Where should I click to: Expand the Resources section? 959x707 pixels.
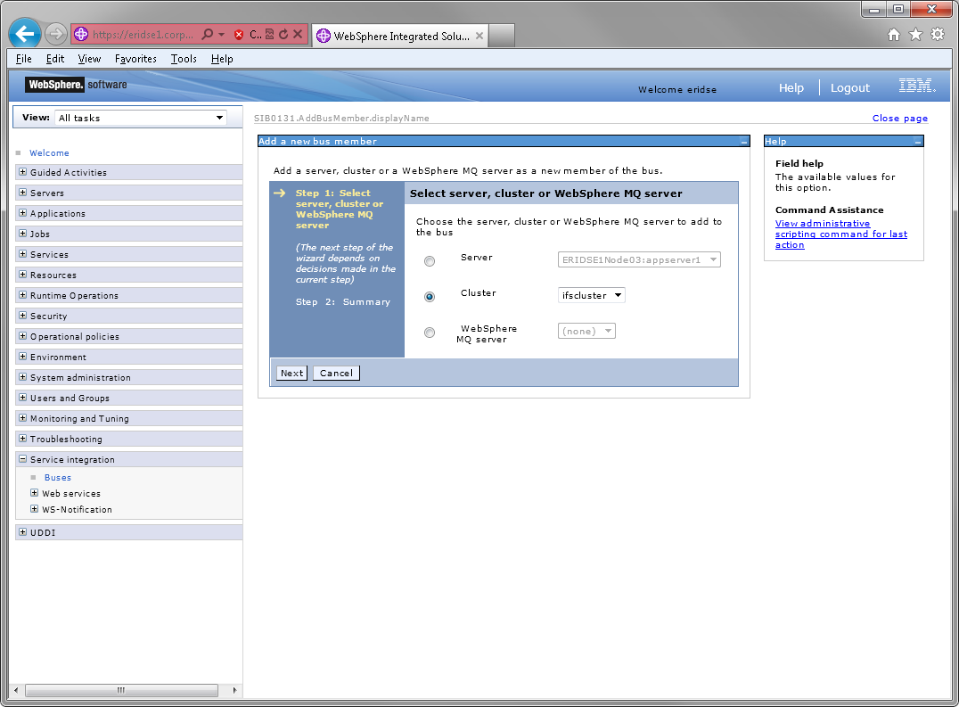pyautogui.click(x=22, y=274)
